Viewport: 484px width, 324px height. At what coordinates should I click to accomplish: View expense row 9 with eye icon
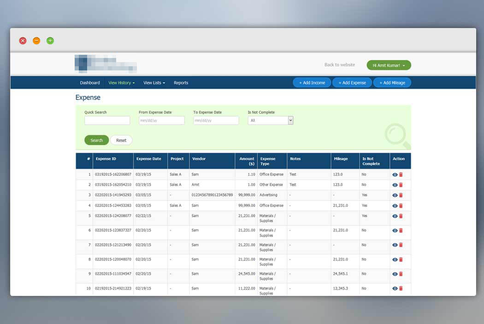[395, 274]
